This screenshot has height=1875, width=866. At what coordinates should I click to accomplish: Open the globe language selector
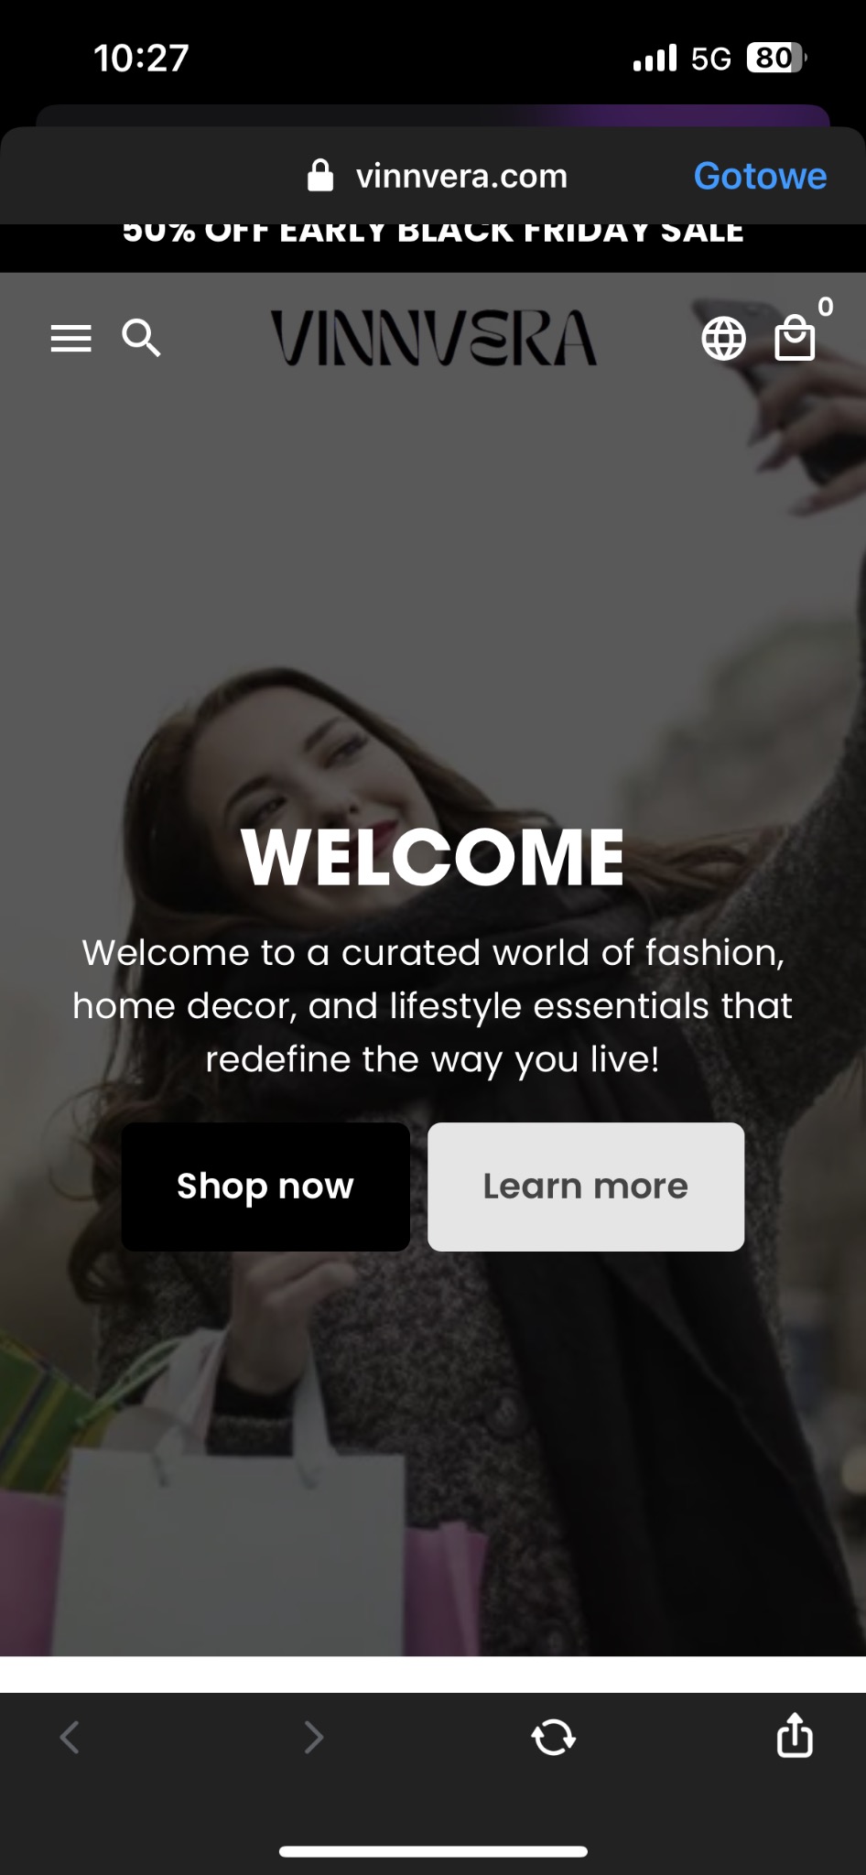pos(723,339)
